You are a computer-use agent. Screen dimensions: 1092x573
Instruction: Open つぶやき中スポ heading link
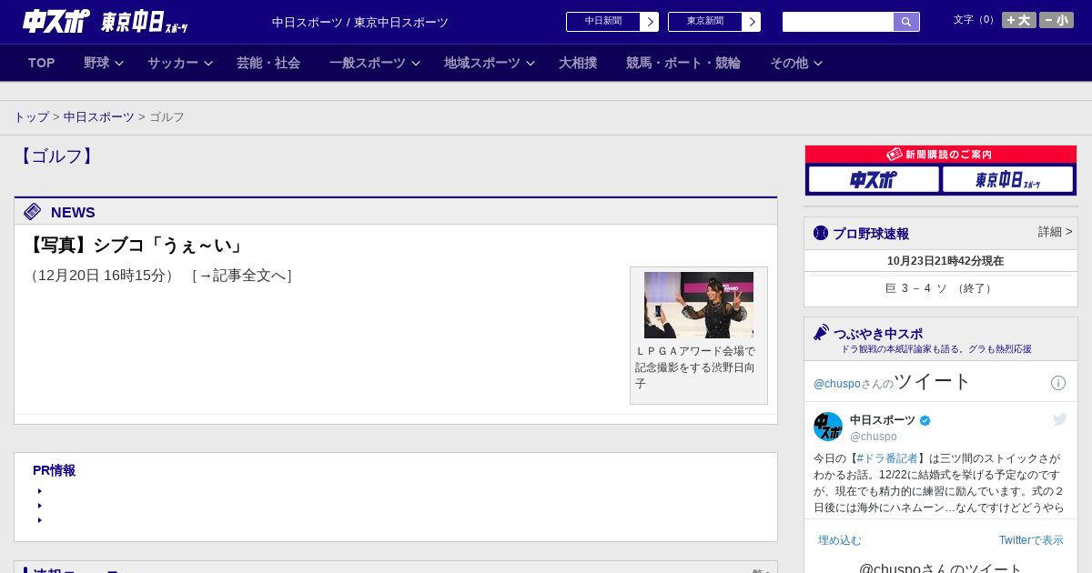[878, 334]
